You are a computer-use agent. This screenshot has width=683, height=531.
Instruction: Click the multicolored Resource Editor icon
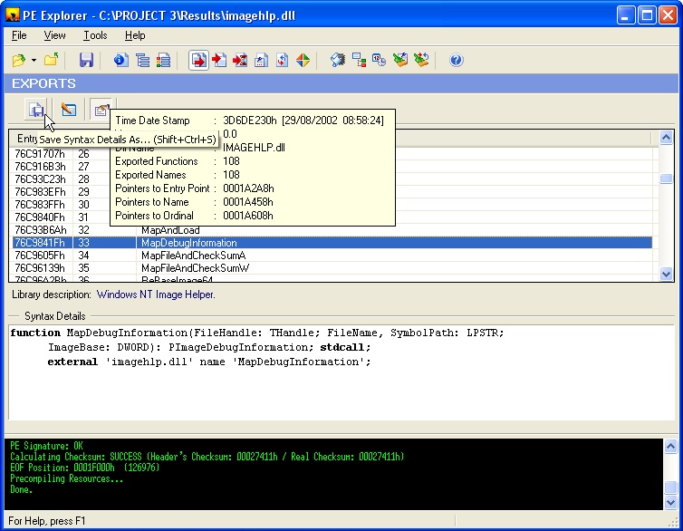coord(303,61)
